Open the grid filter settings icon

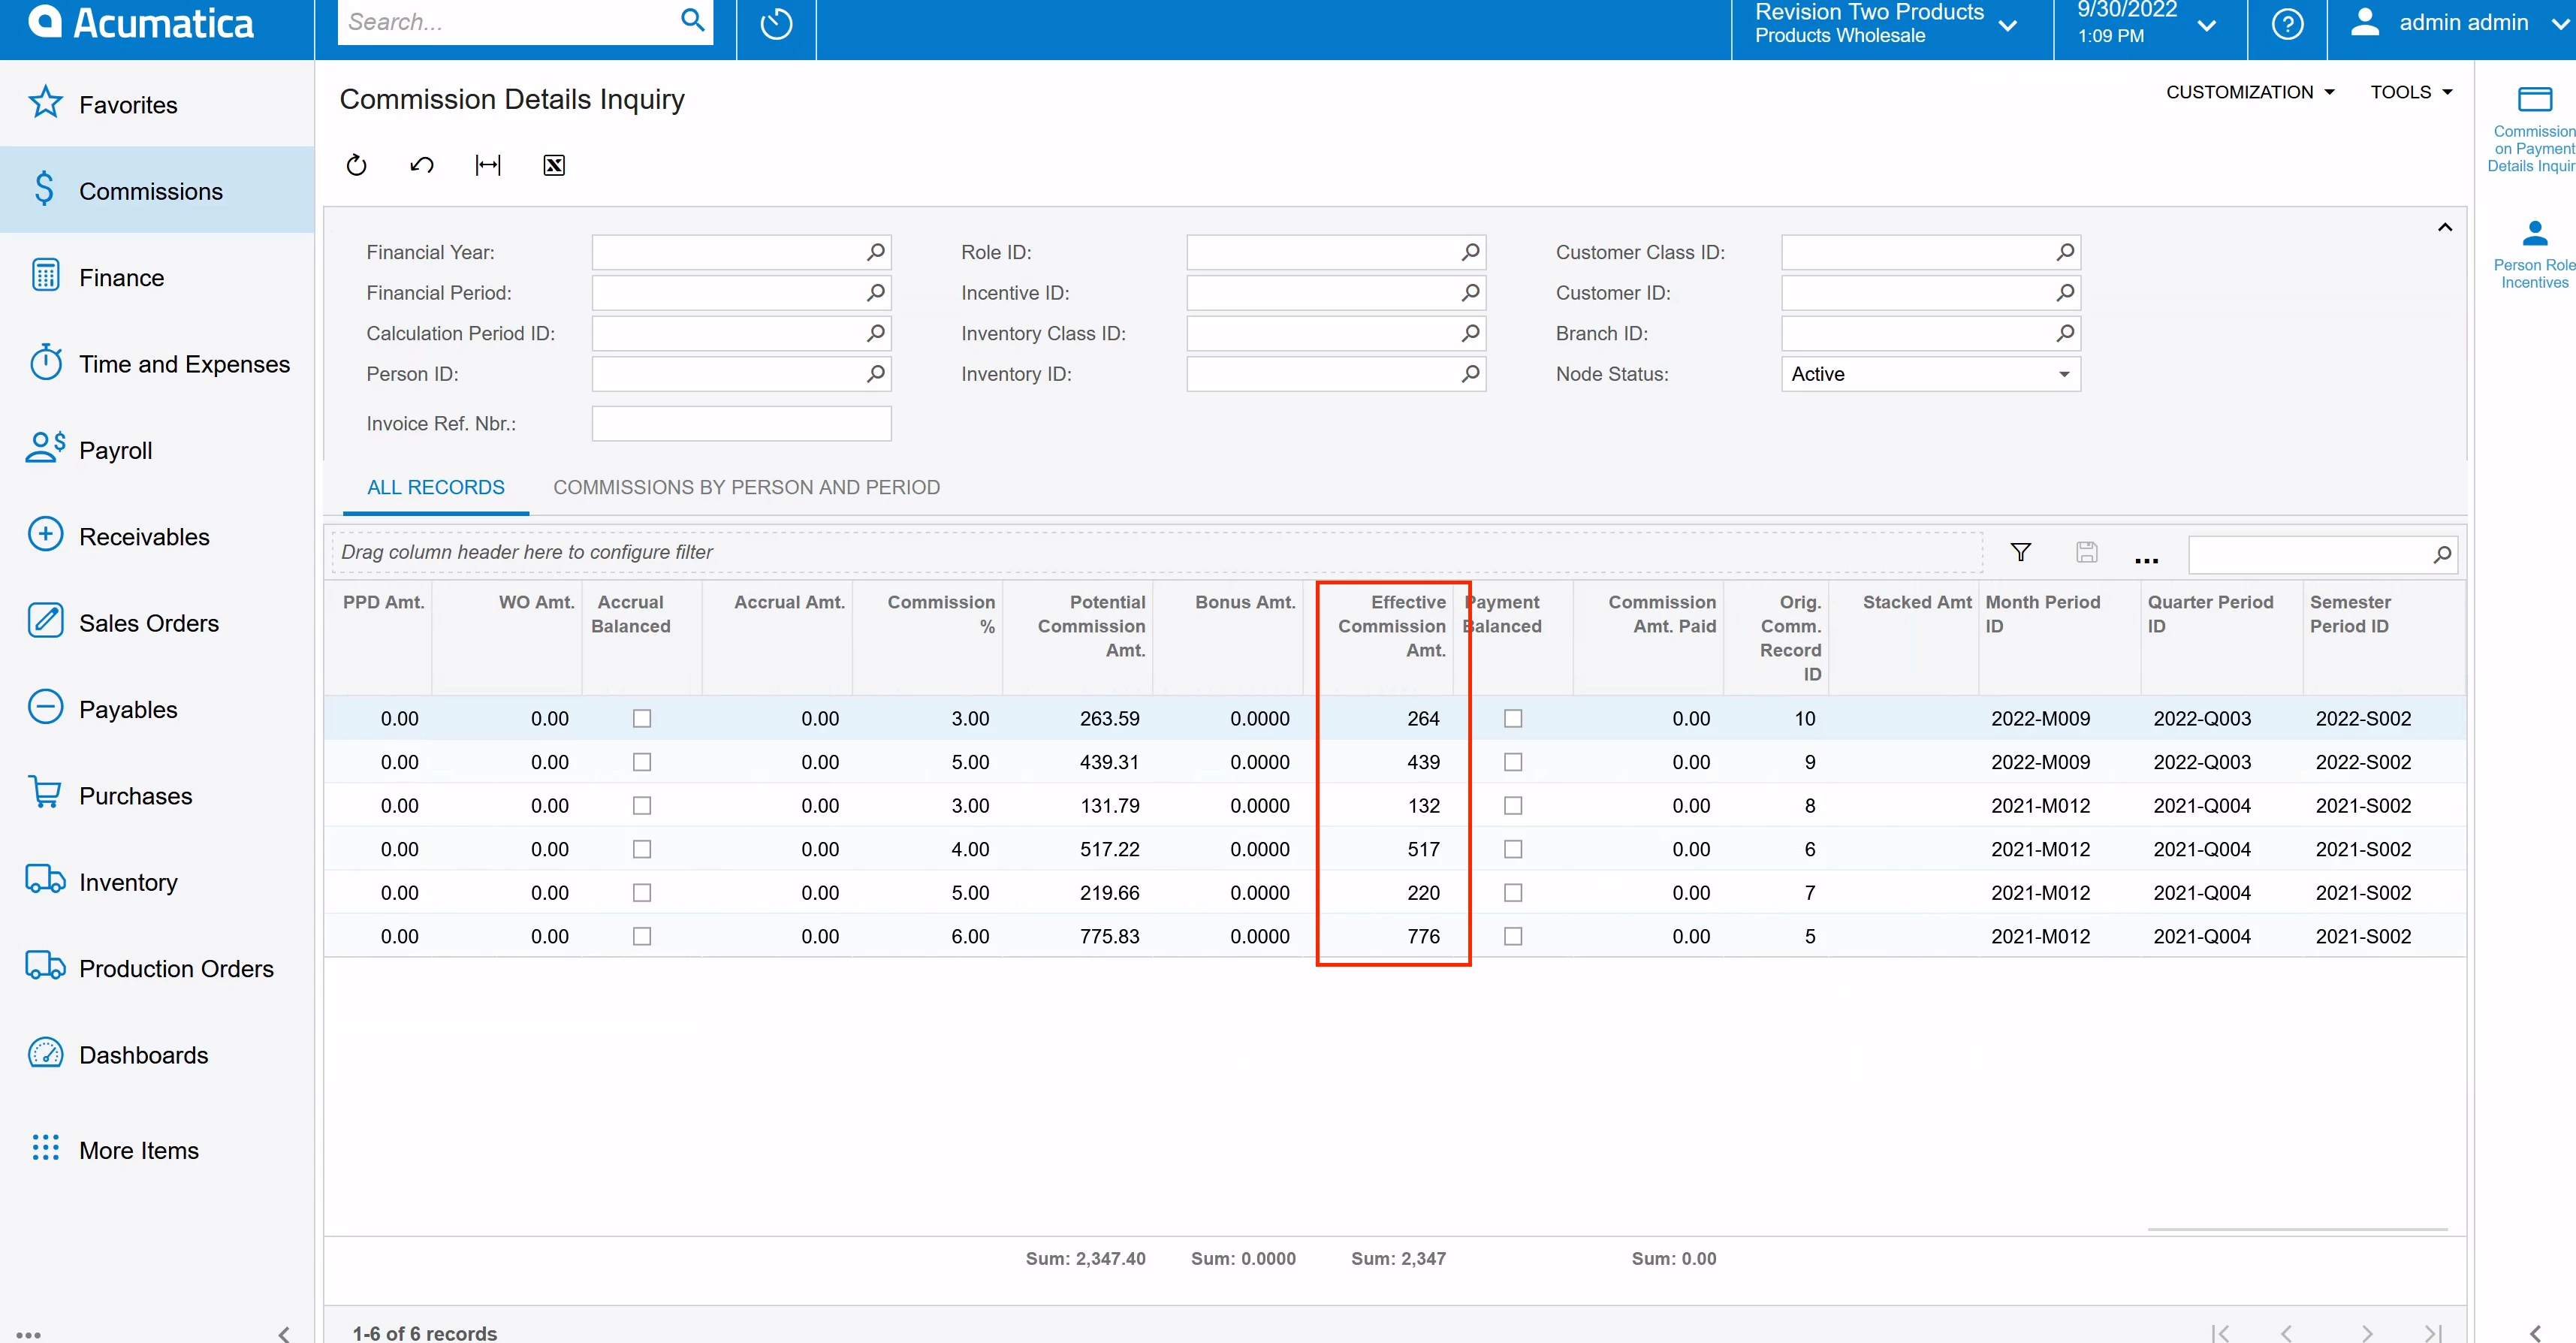(x=2021, y=552)
